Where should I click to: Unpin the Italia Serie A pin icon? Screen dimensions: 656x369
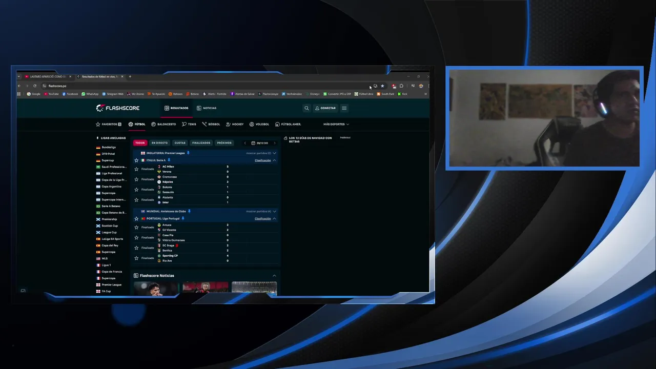tap(169, 160)
